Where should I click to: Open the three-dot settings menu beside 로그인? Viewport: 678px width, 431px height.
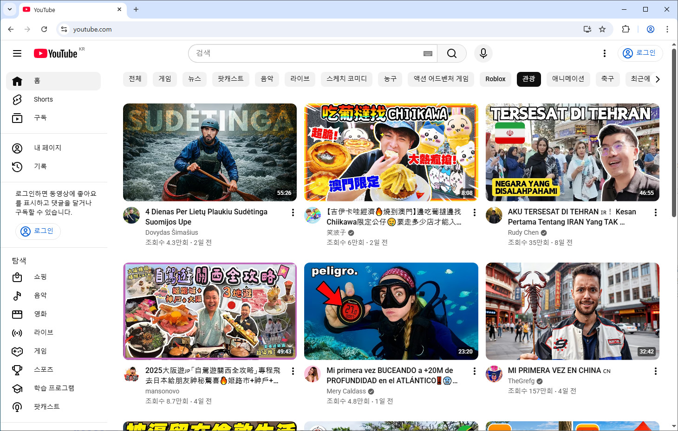604,53
